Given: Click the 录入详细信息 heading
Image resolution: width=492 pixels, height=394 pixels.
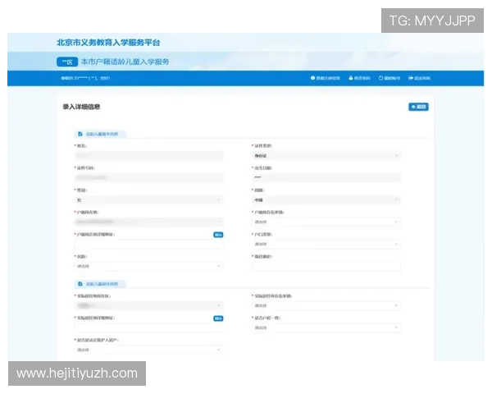Looking at the screenshot, I should tap(81, 107).
